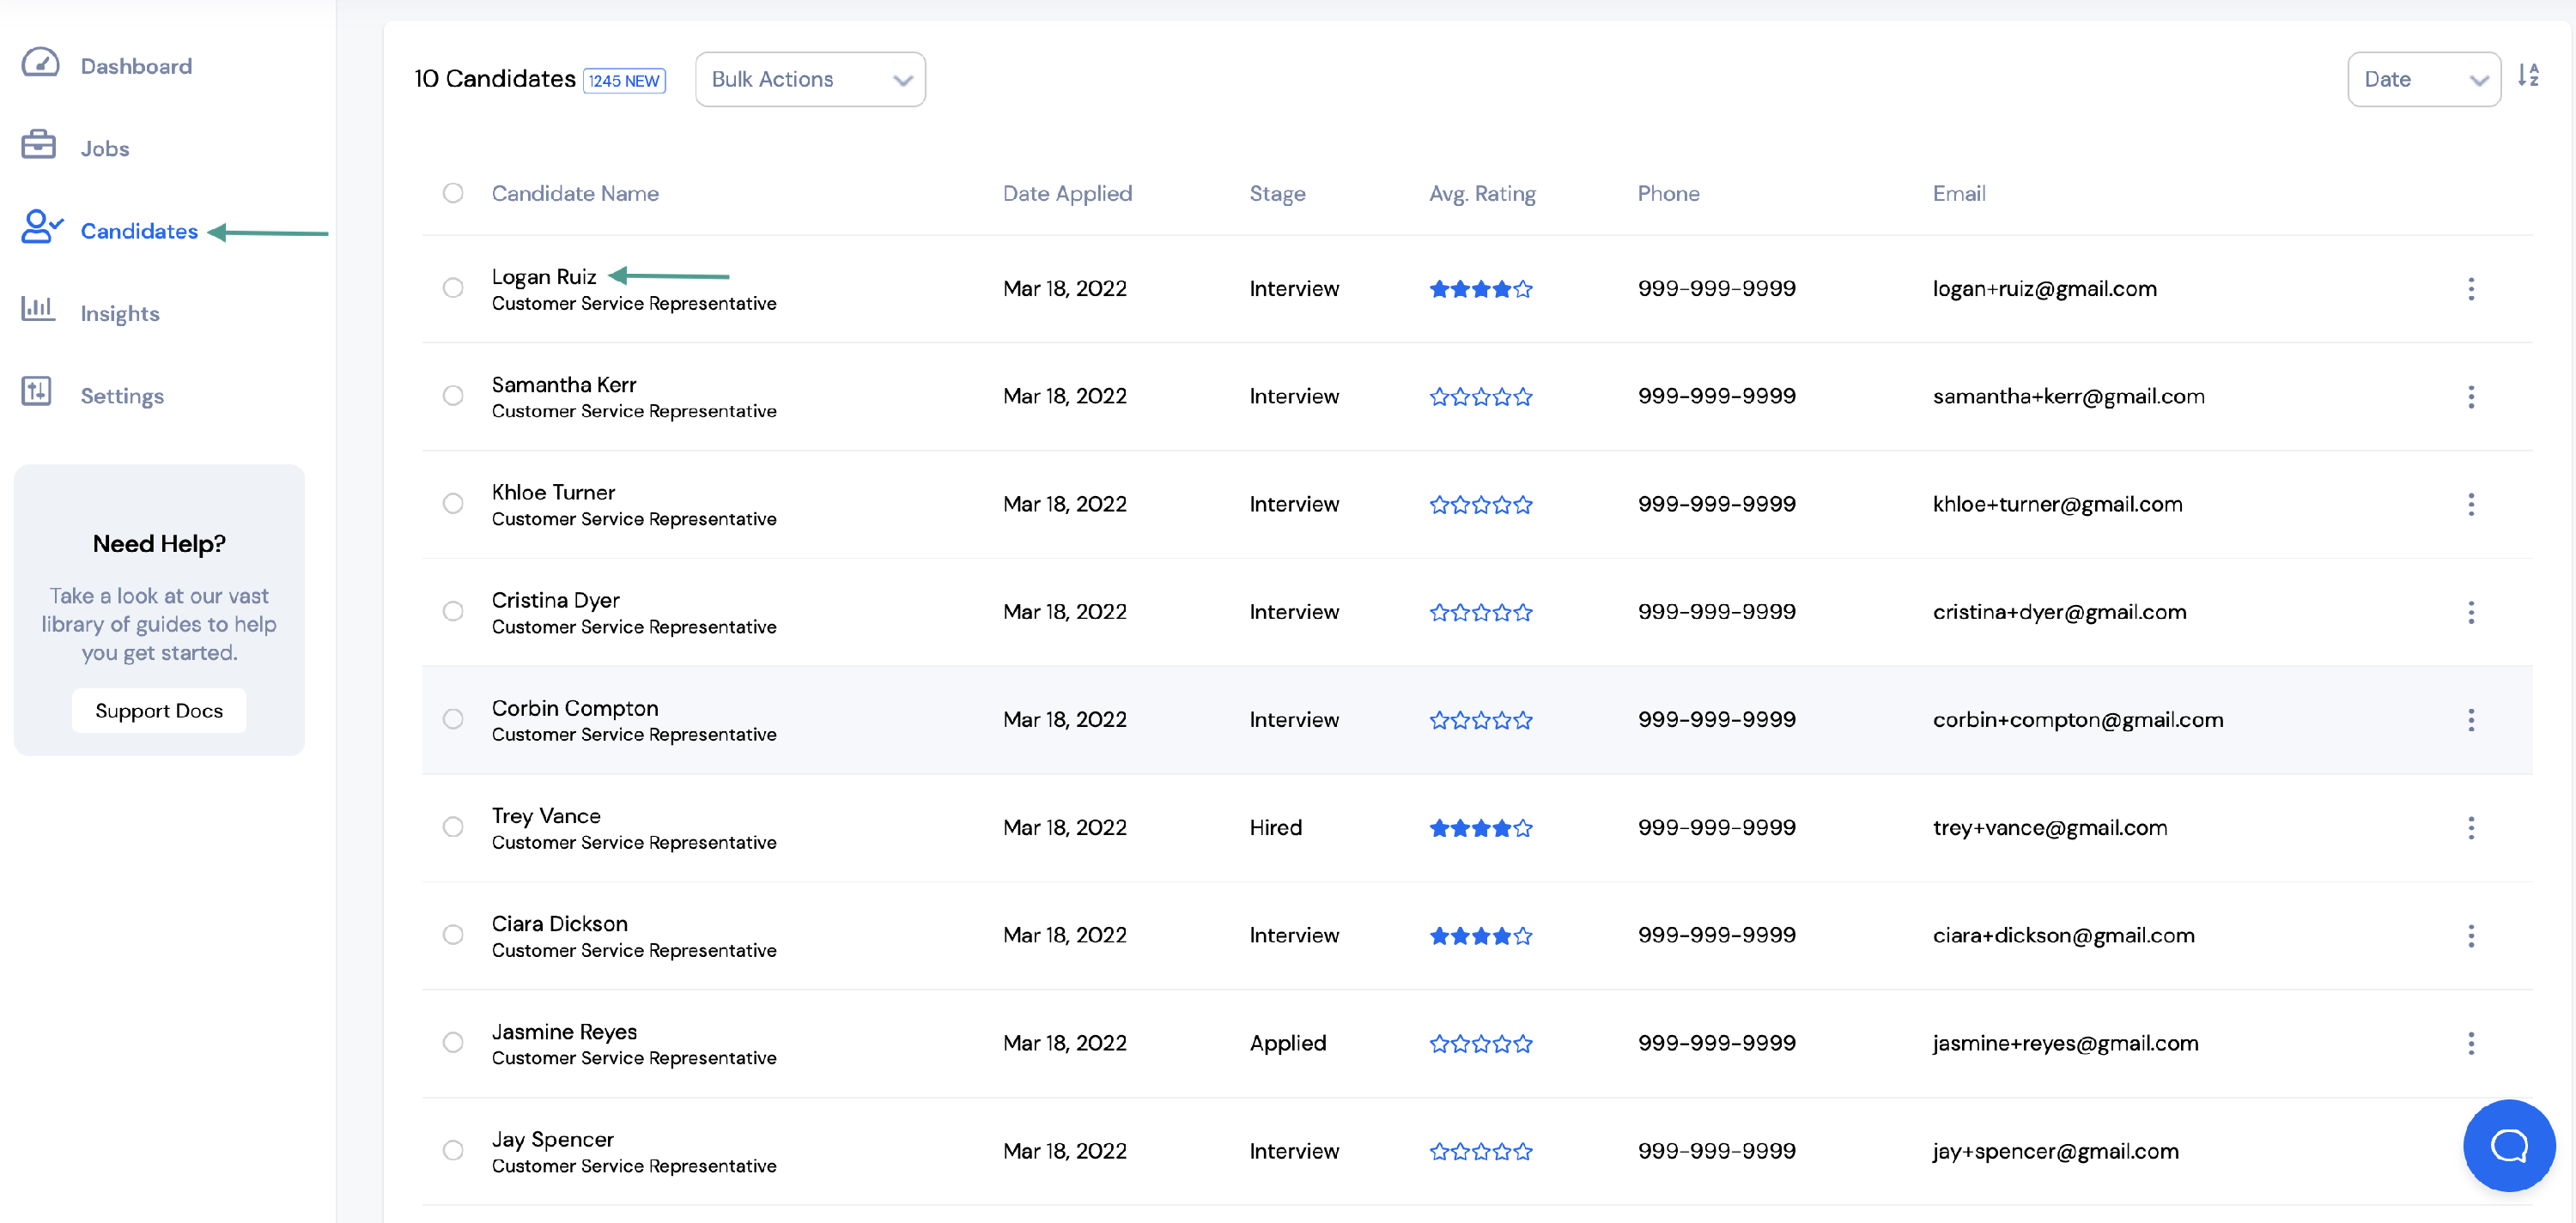Open Settings in the sidebar

tap(122, 396)
